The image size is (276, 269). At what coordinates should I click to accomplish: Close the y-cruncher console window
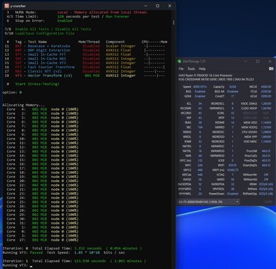[x=170, y=6]
